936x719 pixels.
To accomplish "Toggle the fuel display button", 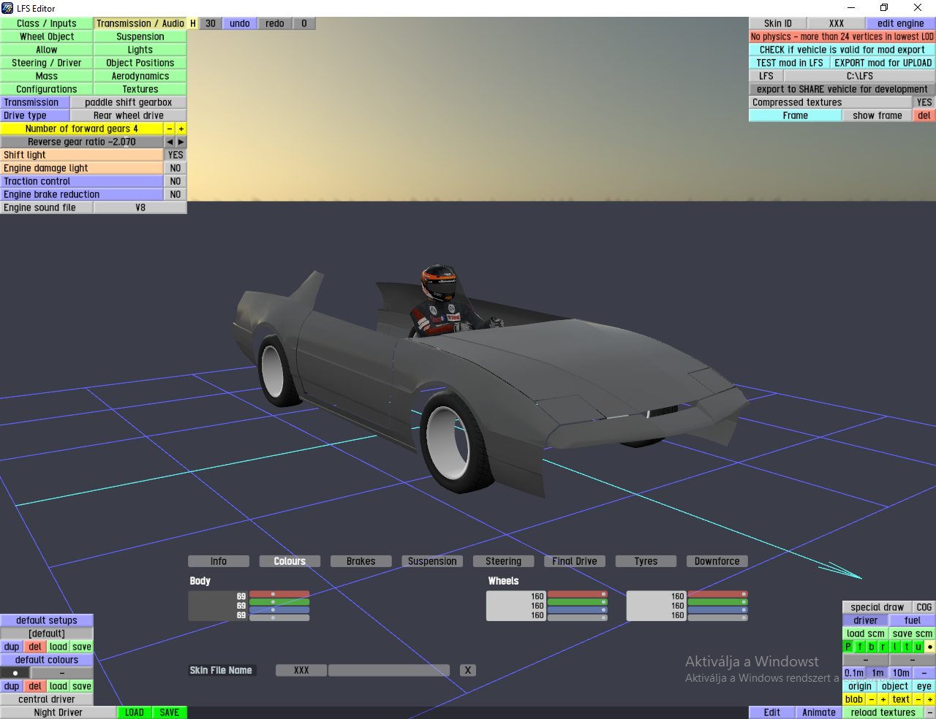I will pos(913,620).
